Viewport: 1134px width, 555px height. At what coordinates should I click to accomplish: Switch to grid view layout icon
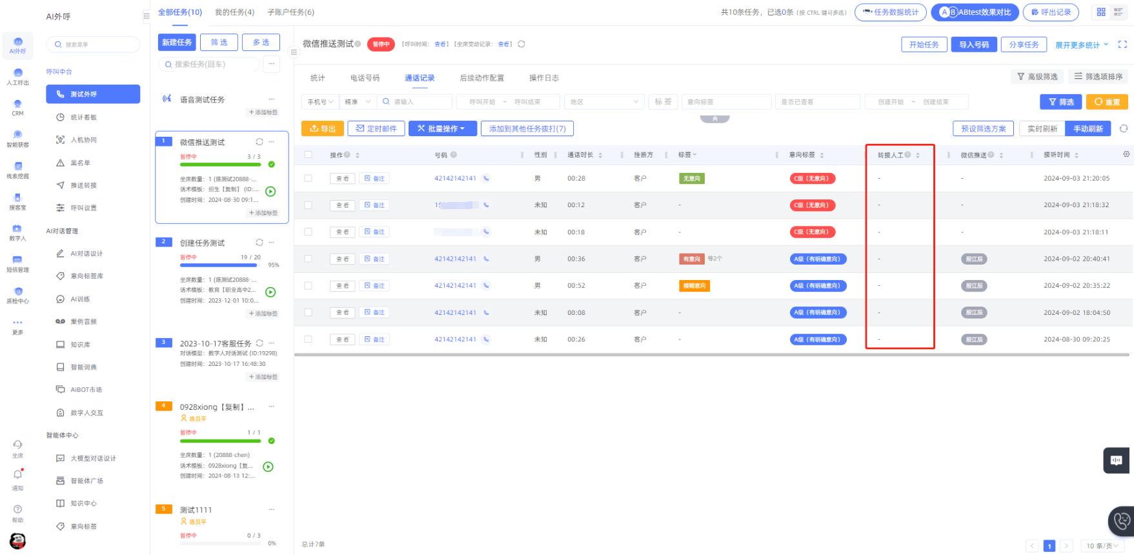(1101, 12)
